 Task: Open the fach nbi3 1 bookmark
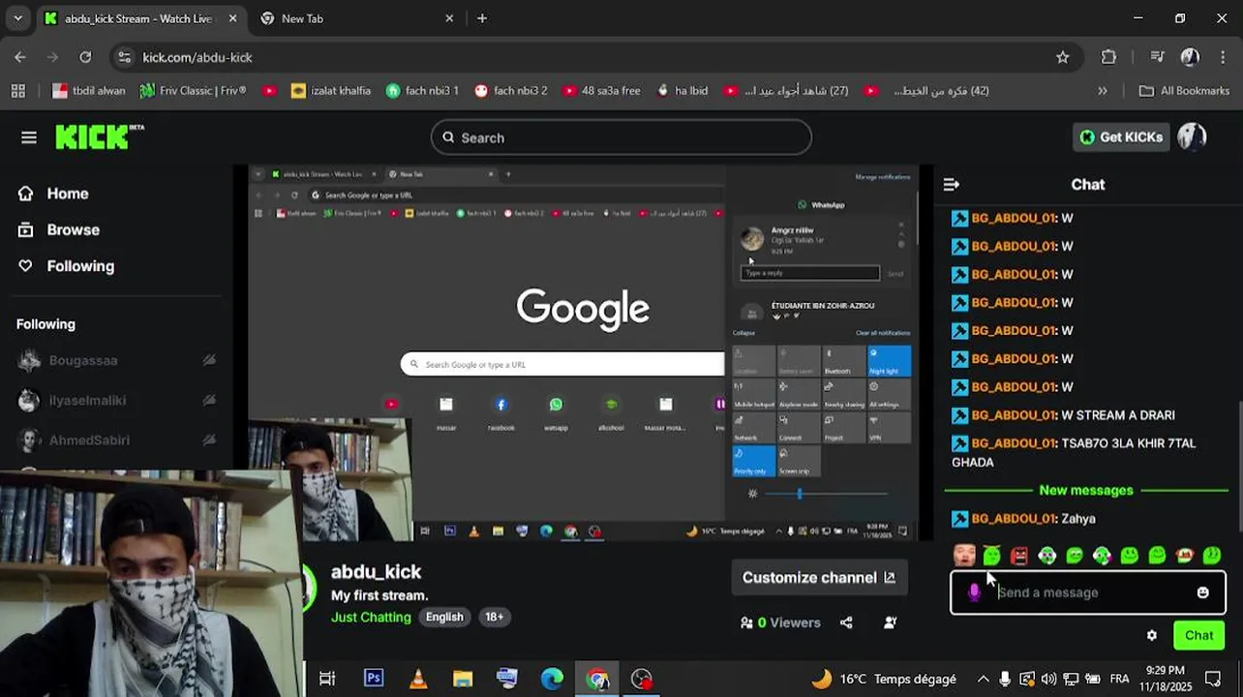pyautogui.click(x=422, y=91)
